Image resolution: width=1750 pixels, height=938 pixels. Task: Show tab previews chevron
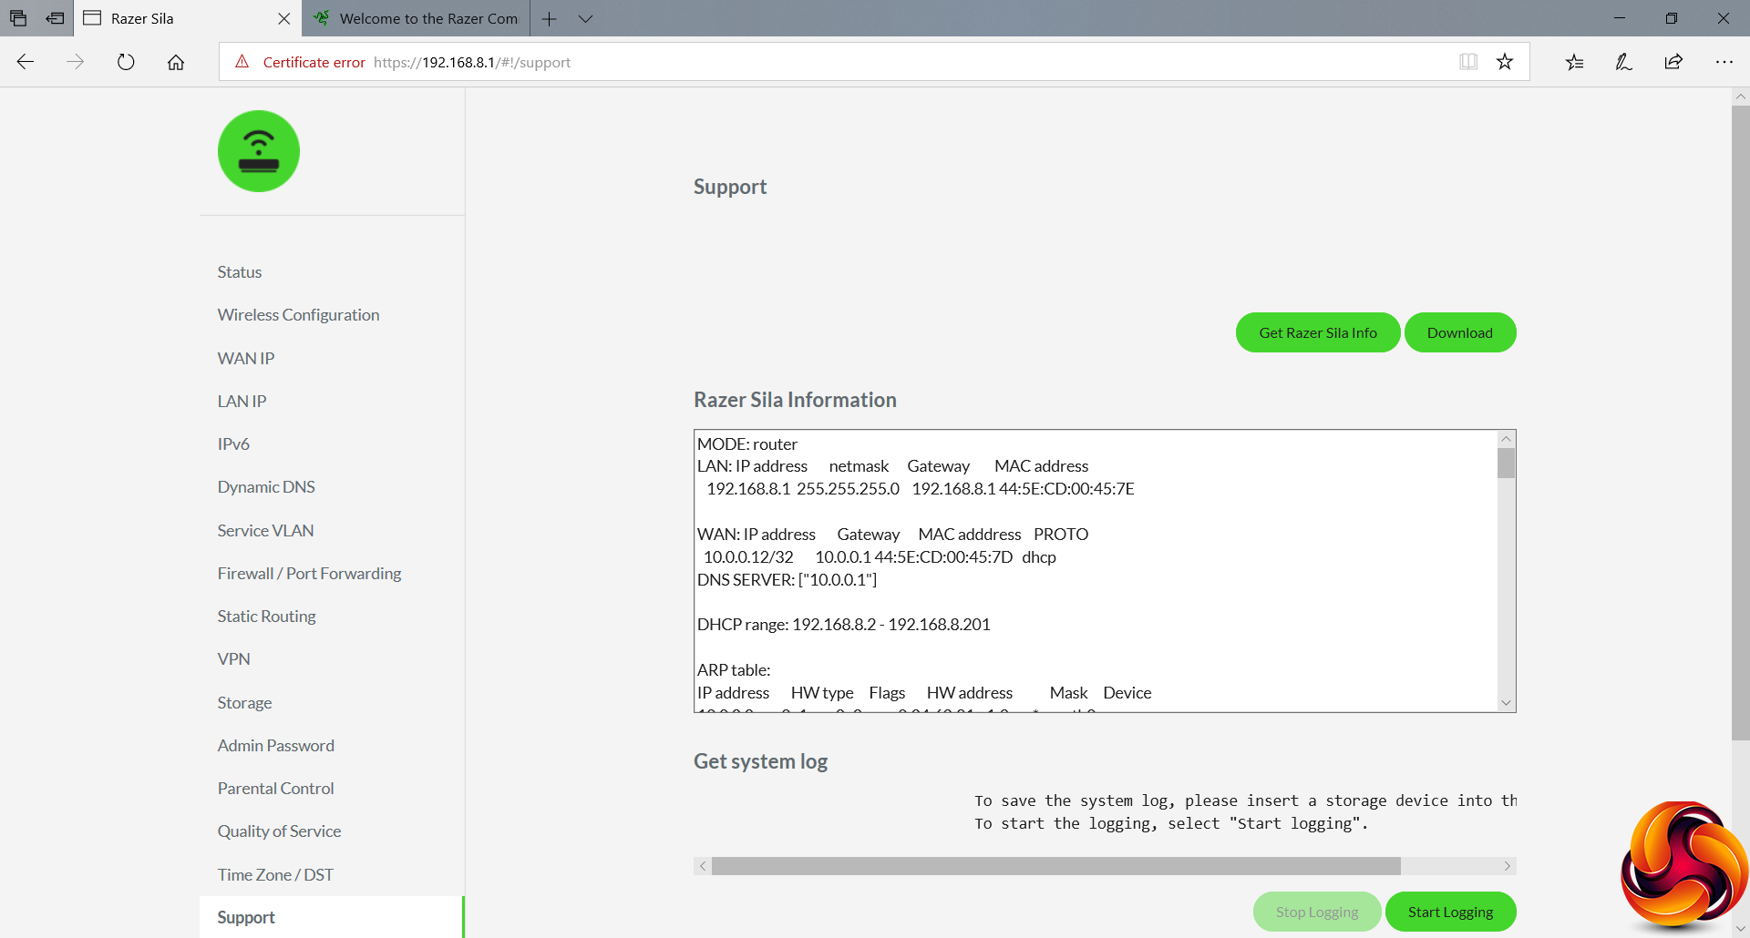586,18
